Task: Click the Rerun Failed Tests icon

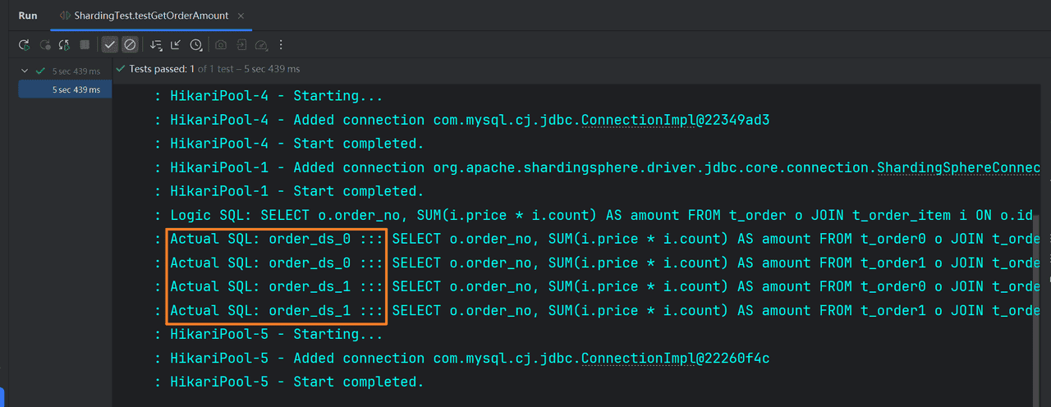Action: click(45, 45)
